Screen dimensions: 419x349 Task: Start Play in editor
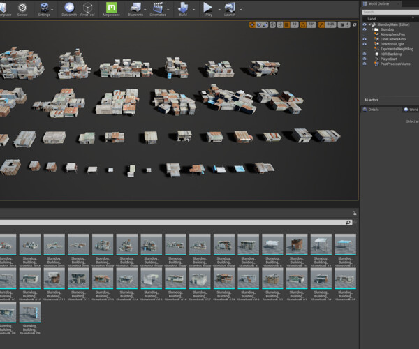click(x=208, y=10)
